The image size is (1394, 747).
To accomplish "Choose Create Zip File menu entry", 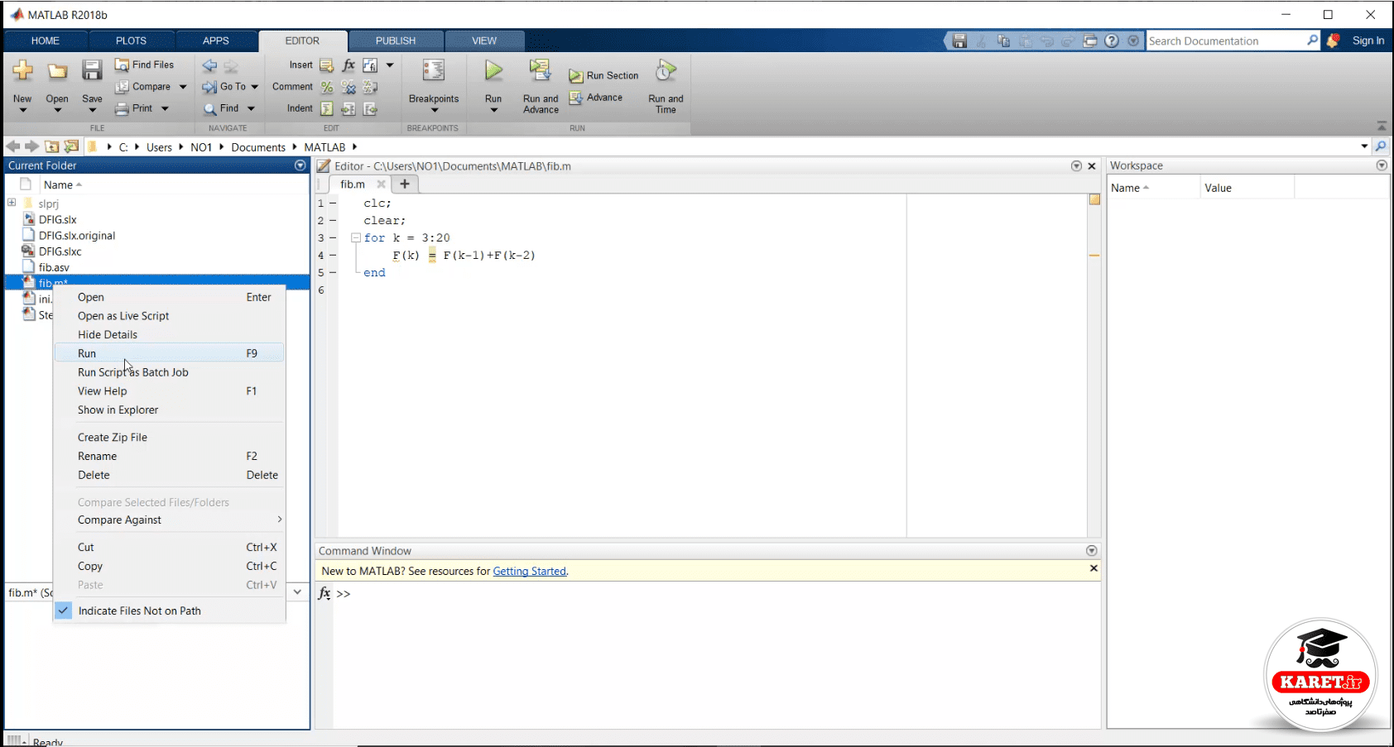I will click(x=169, y=438).
